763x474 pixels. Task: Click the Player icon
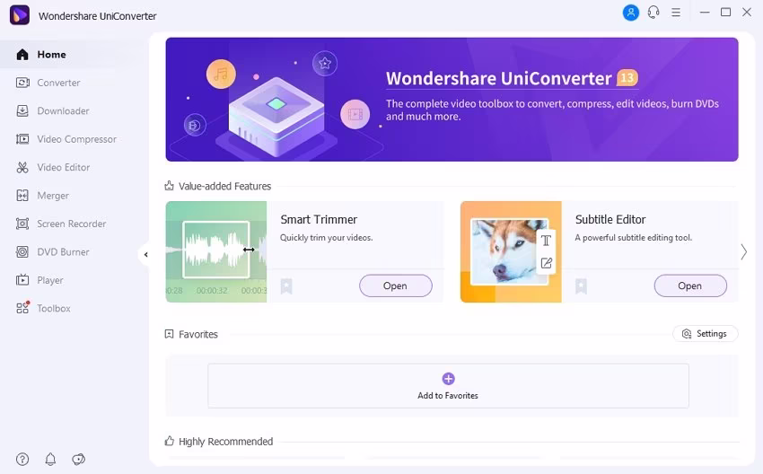click(x=22, y=280)
